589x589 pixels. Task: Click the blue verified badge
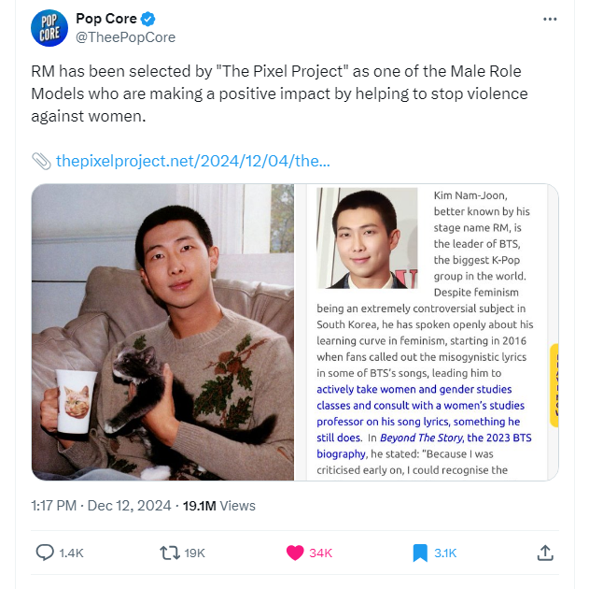(147, 19)
